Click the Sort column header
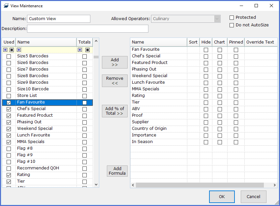Screen dimensions: 280x206 193,42
